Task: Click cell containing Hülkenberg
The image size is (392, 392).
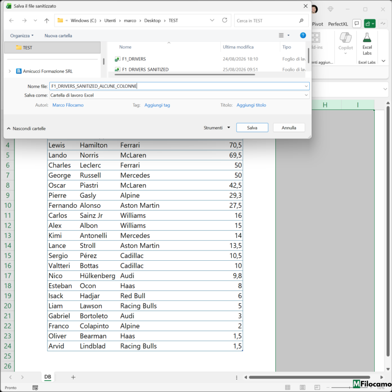Action: [99, 276]
